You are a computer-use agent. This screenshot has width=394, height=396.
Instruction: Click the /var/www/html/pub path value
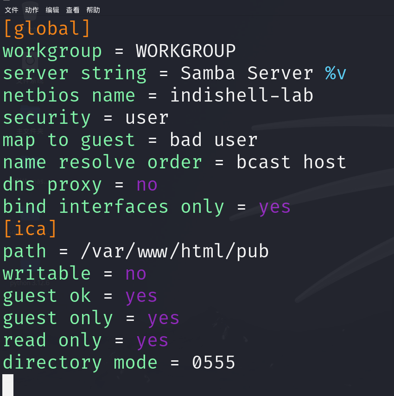(175, 251)
